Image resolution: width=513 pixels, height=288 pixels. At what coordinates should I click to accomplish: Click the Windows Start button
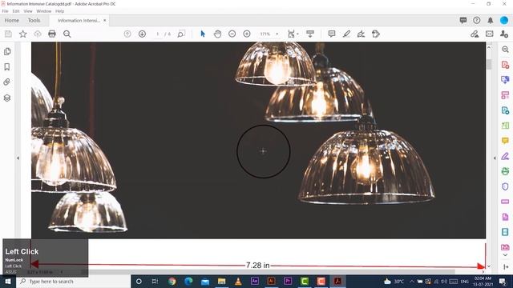pos(8,281)
